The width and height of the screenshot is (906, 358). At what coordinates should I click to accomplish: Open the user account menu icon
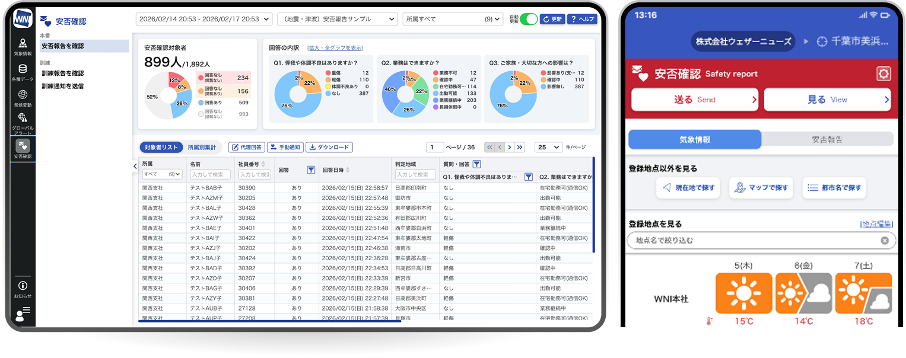click(x=23, y=314)
